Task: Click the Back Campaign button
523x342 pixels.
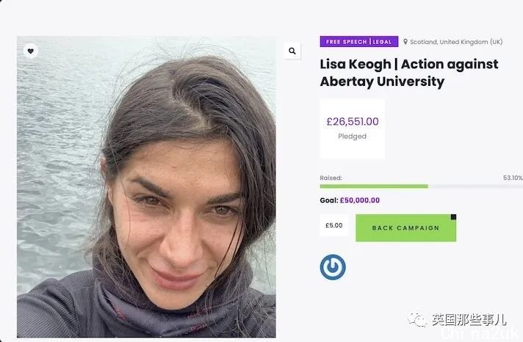Action: pos(406,228)
